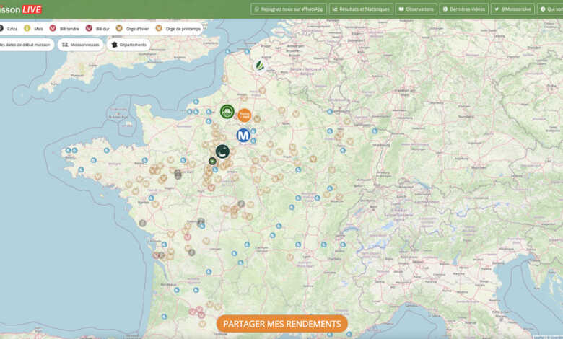The image size is (563, 339).
Task: Open Résultats et Statistiques
Action: tap(361, 9)
